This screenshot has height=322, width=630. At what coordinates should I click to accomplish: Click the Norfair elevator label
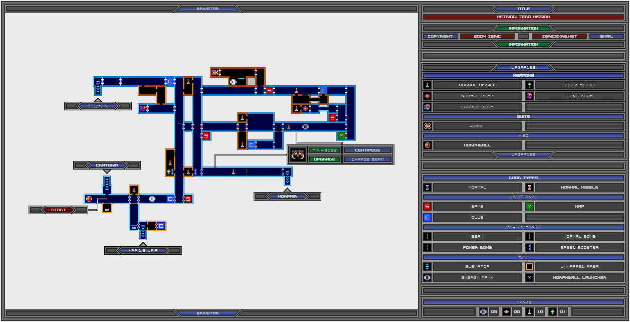click(287, 197)
